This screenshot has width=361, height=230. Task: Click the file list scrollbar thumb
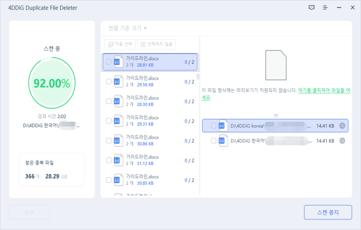[x=197, y=77]
